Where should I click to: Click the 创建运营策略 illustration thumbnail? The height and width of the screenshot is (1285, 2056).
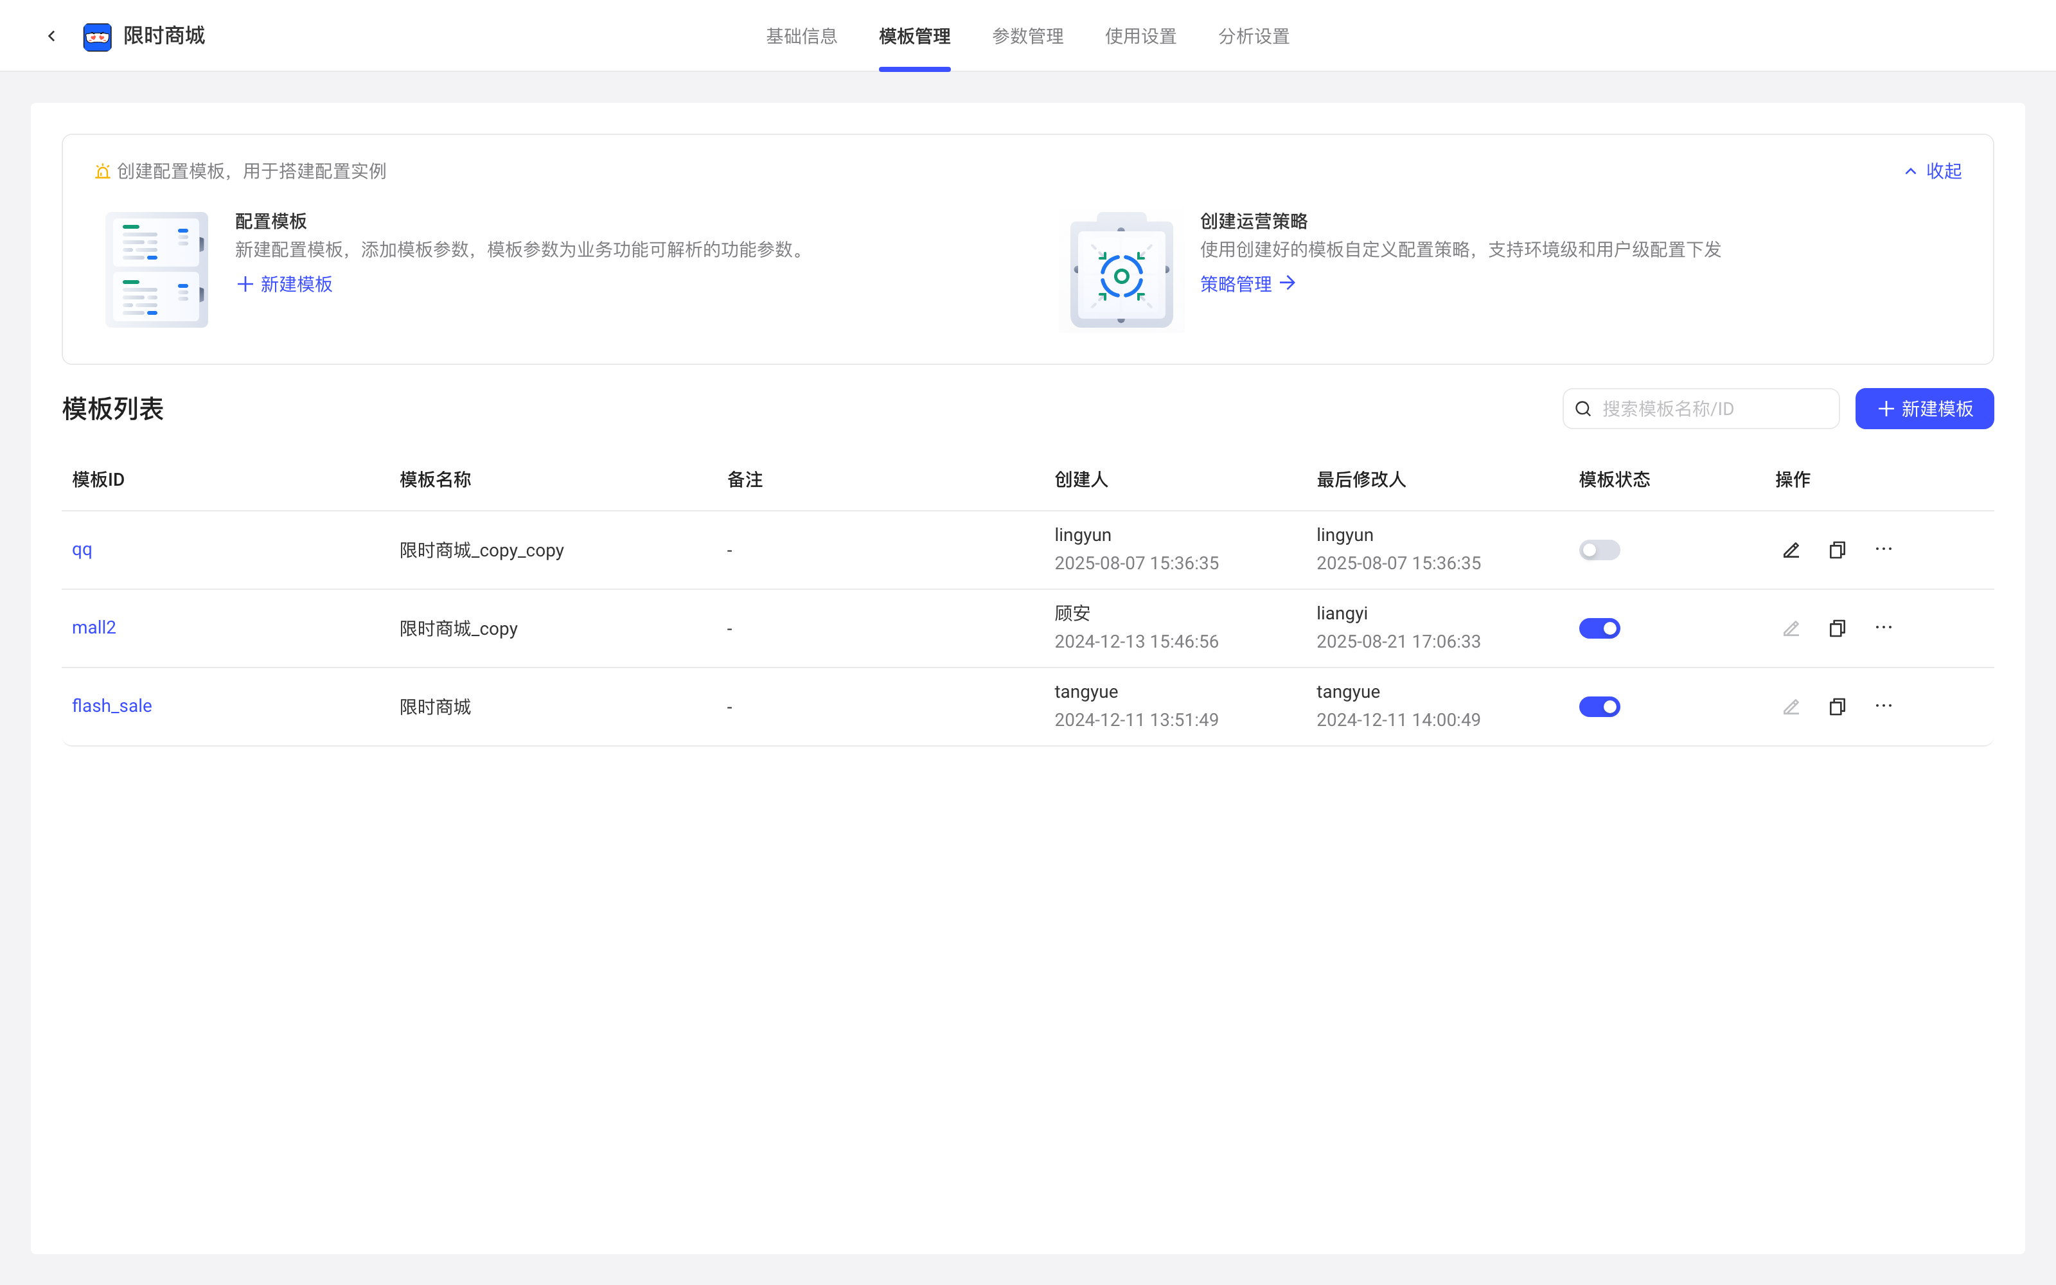1121,269
